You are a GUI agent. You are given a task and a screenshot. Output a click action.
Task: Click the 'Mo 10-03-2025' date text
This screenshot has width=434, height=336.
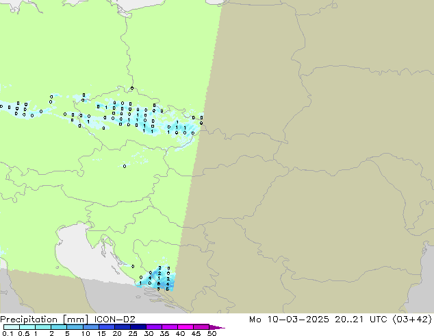point(289,319)
